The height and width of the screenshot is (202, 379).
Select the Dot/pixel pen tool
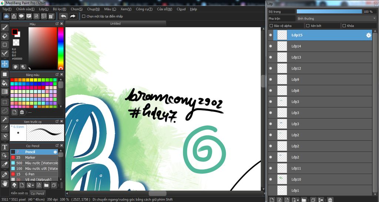point(4,53)
